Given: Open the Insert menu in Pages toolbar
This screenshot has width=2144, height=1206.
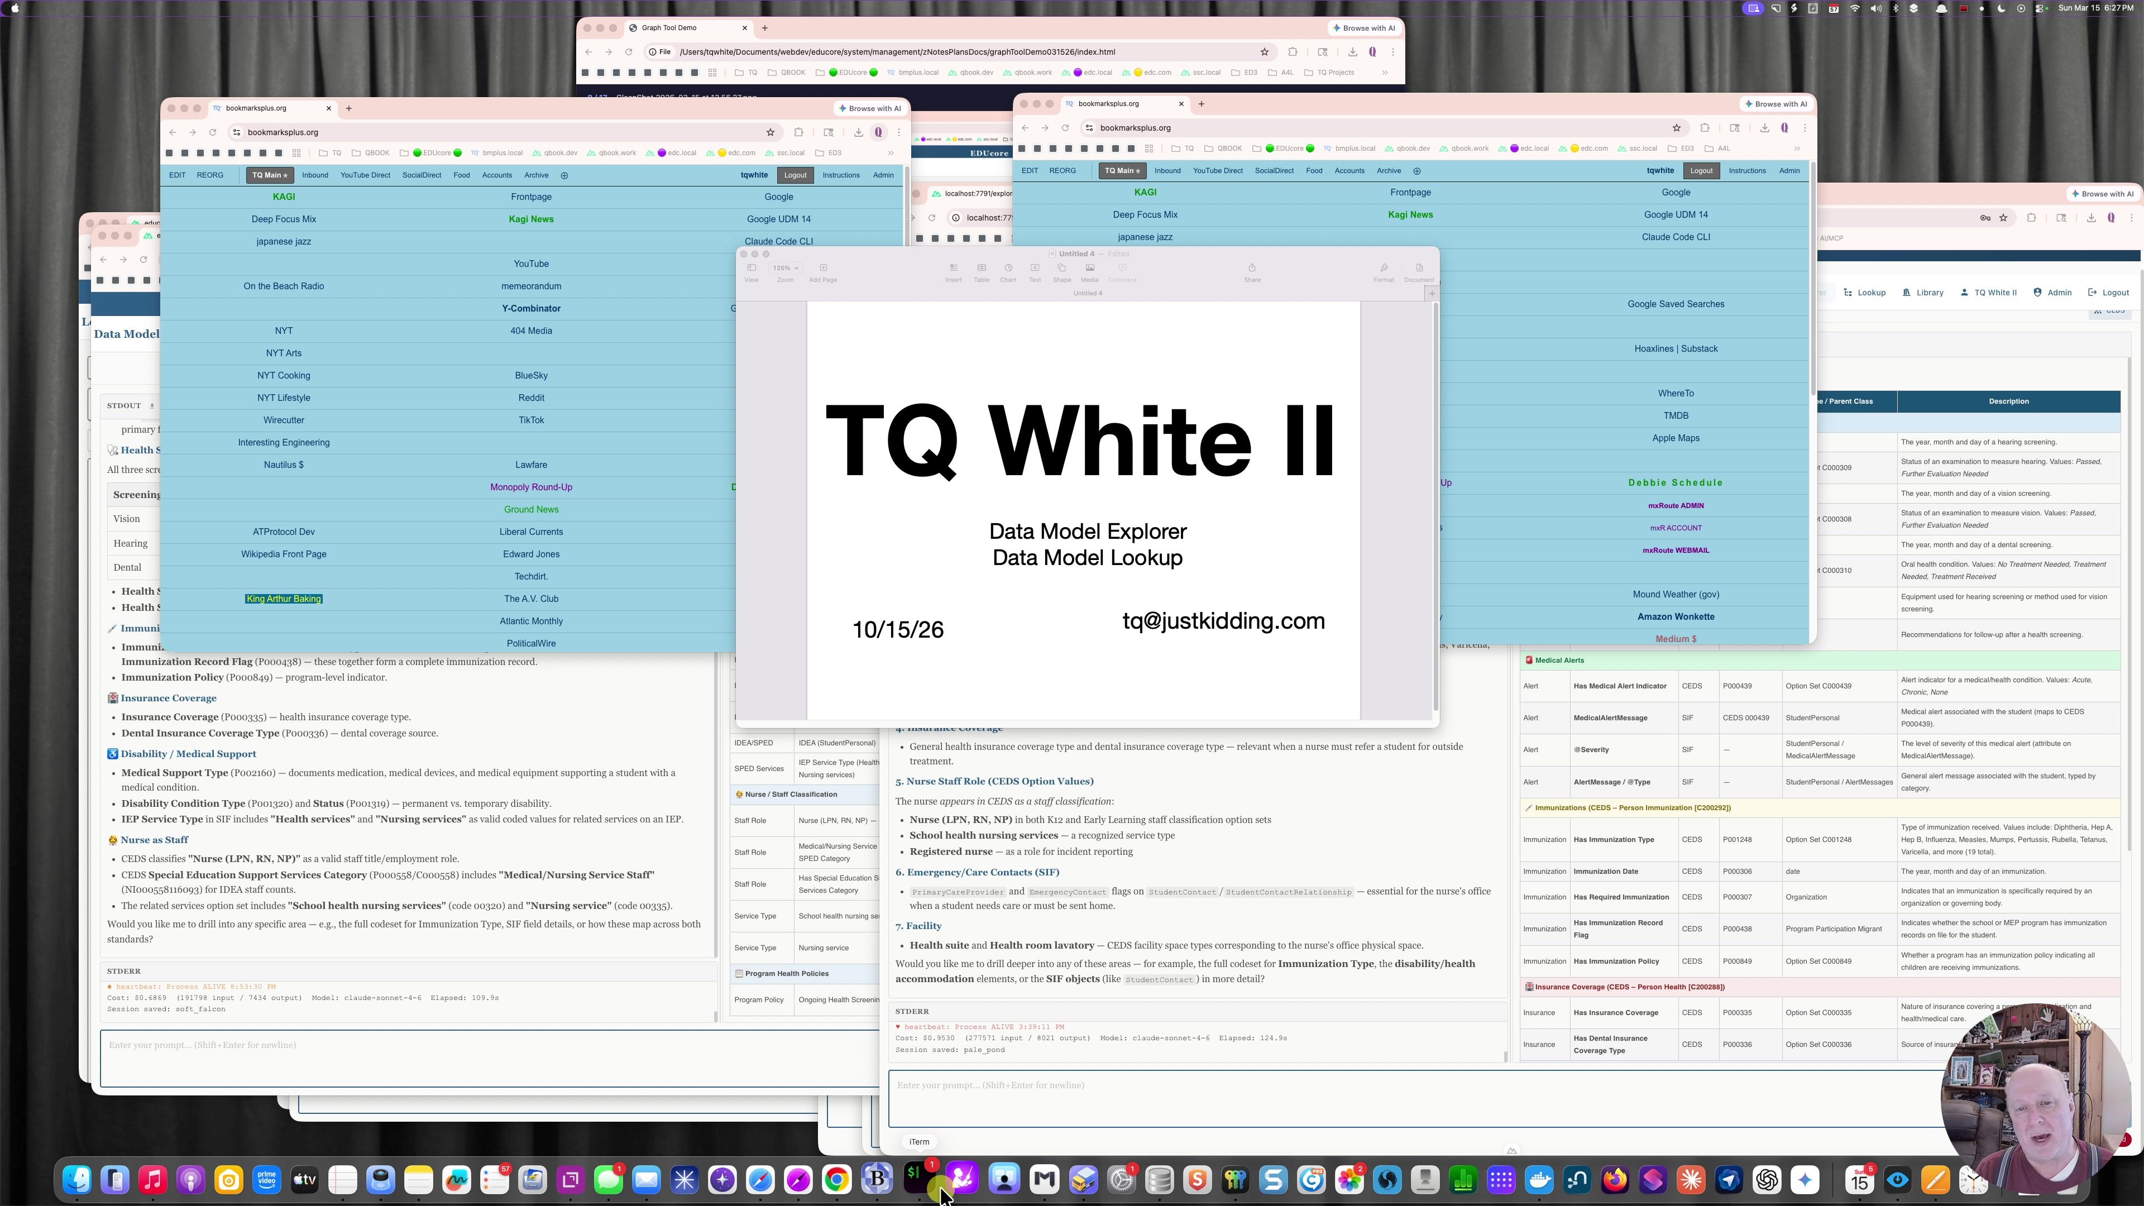Looking at the screenshot, I should 953,272.
